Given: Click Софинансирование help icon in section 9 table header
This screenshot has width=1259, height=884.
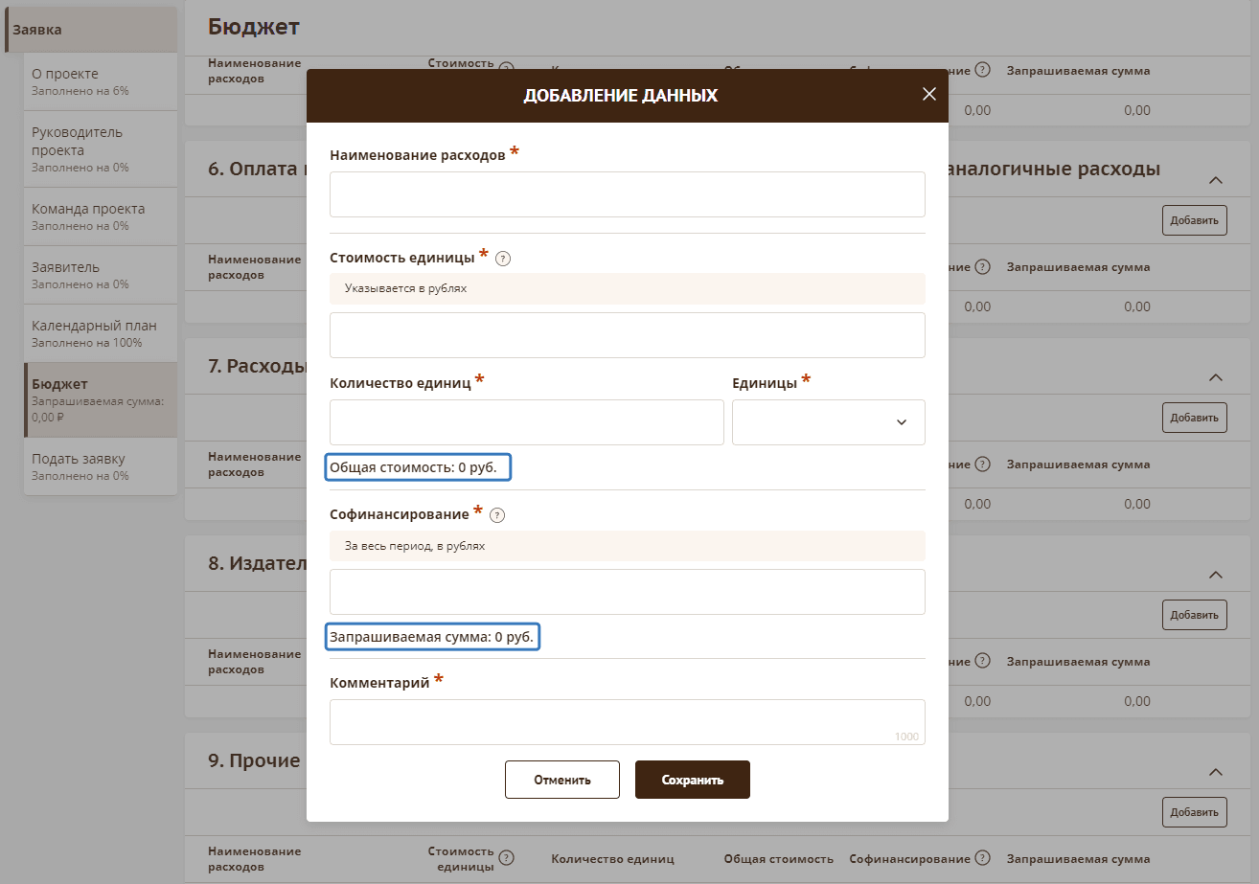Looking at the screenshot, I should pos(982,858).
